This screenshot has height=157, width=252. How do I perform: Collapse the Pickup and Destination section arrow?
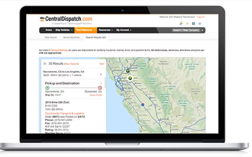[101, 83]
